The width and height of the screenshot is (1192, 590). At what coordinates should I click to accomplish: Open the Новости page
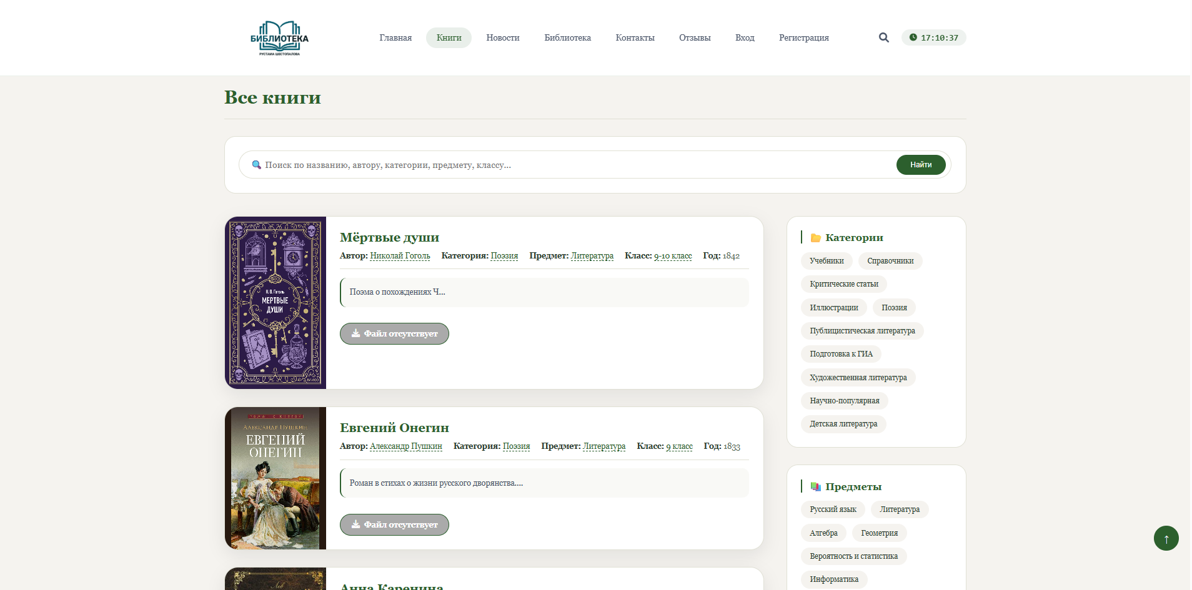pos(503,38)
